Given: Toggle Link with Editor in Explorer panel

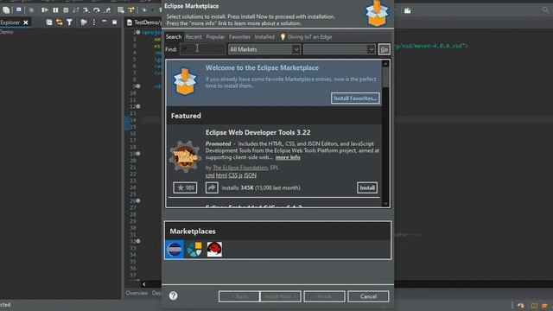Looking at the screenshot, I should coord(60,22).
